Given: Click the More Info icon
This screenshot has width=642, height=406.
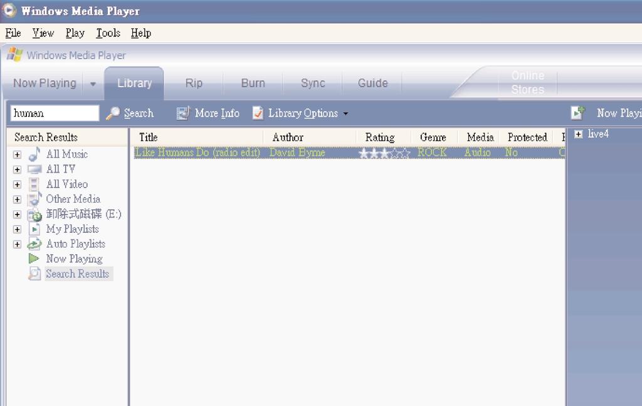Looking at the screenshot, I should coord(183,113).
